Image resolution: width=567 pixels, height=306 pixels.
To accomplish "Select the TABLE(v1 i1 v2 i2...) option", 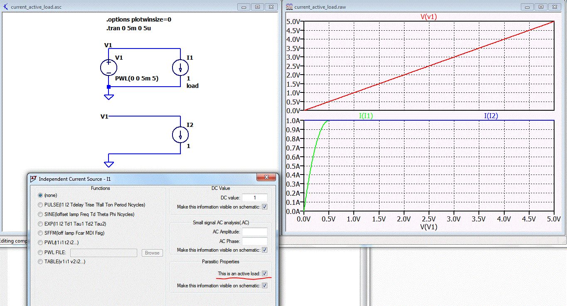I will point(40,262).
